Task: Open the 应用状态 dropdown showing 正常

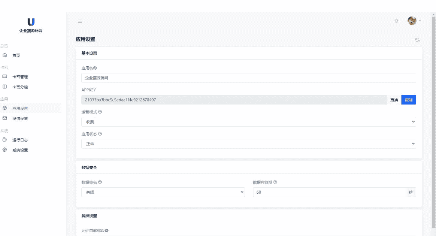Action: [248, 144]
